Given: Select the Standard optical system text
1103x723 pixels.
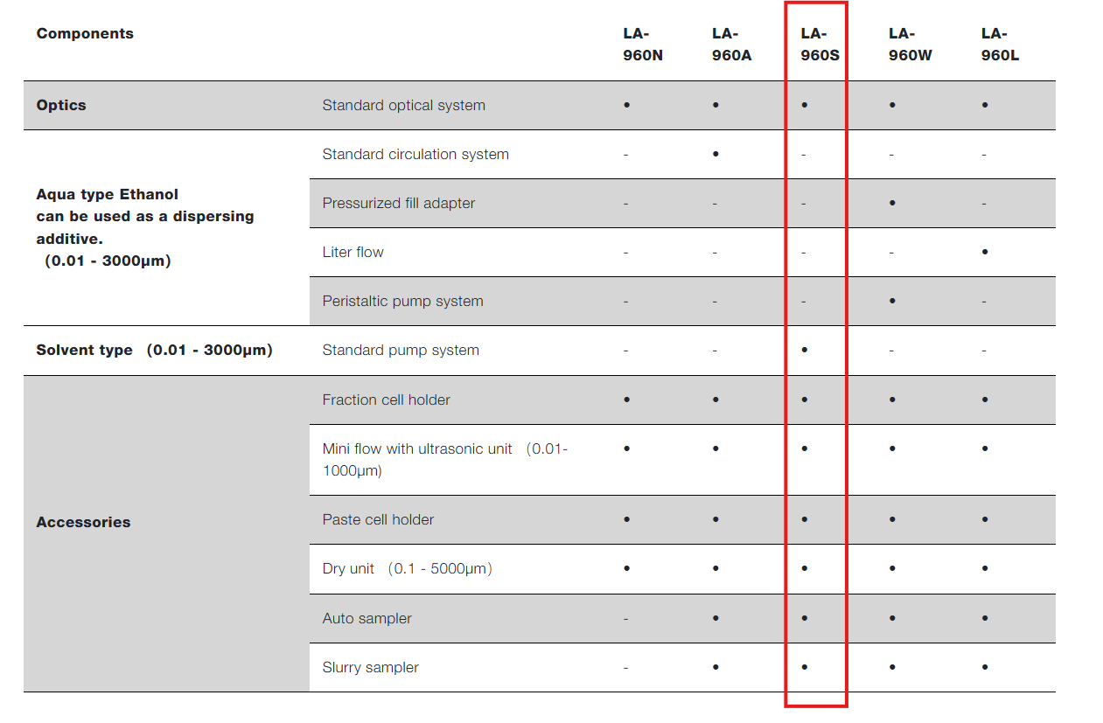Looking at the screenshot, I should click(403, 105).
